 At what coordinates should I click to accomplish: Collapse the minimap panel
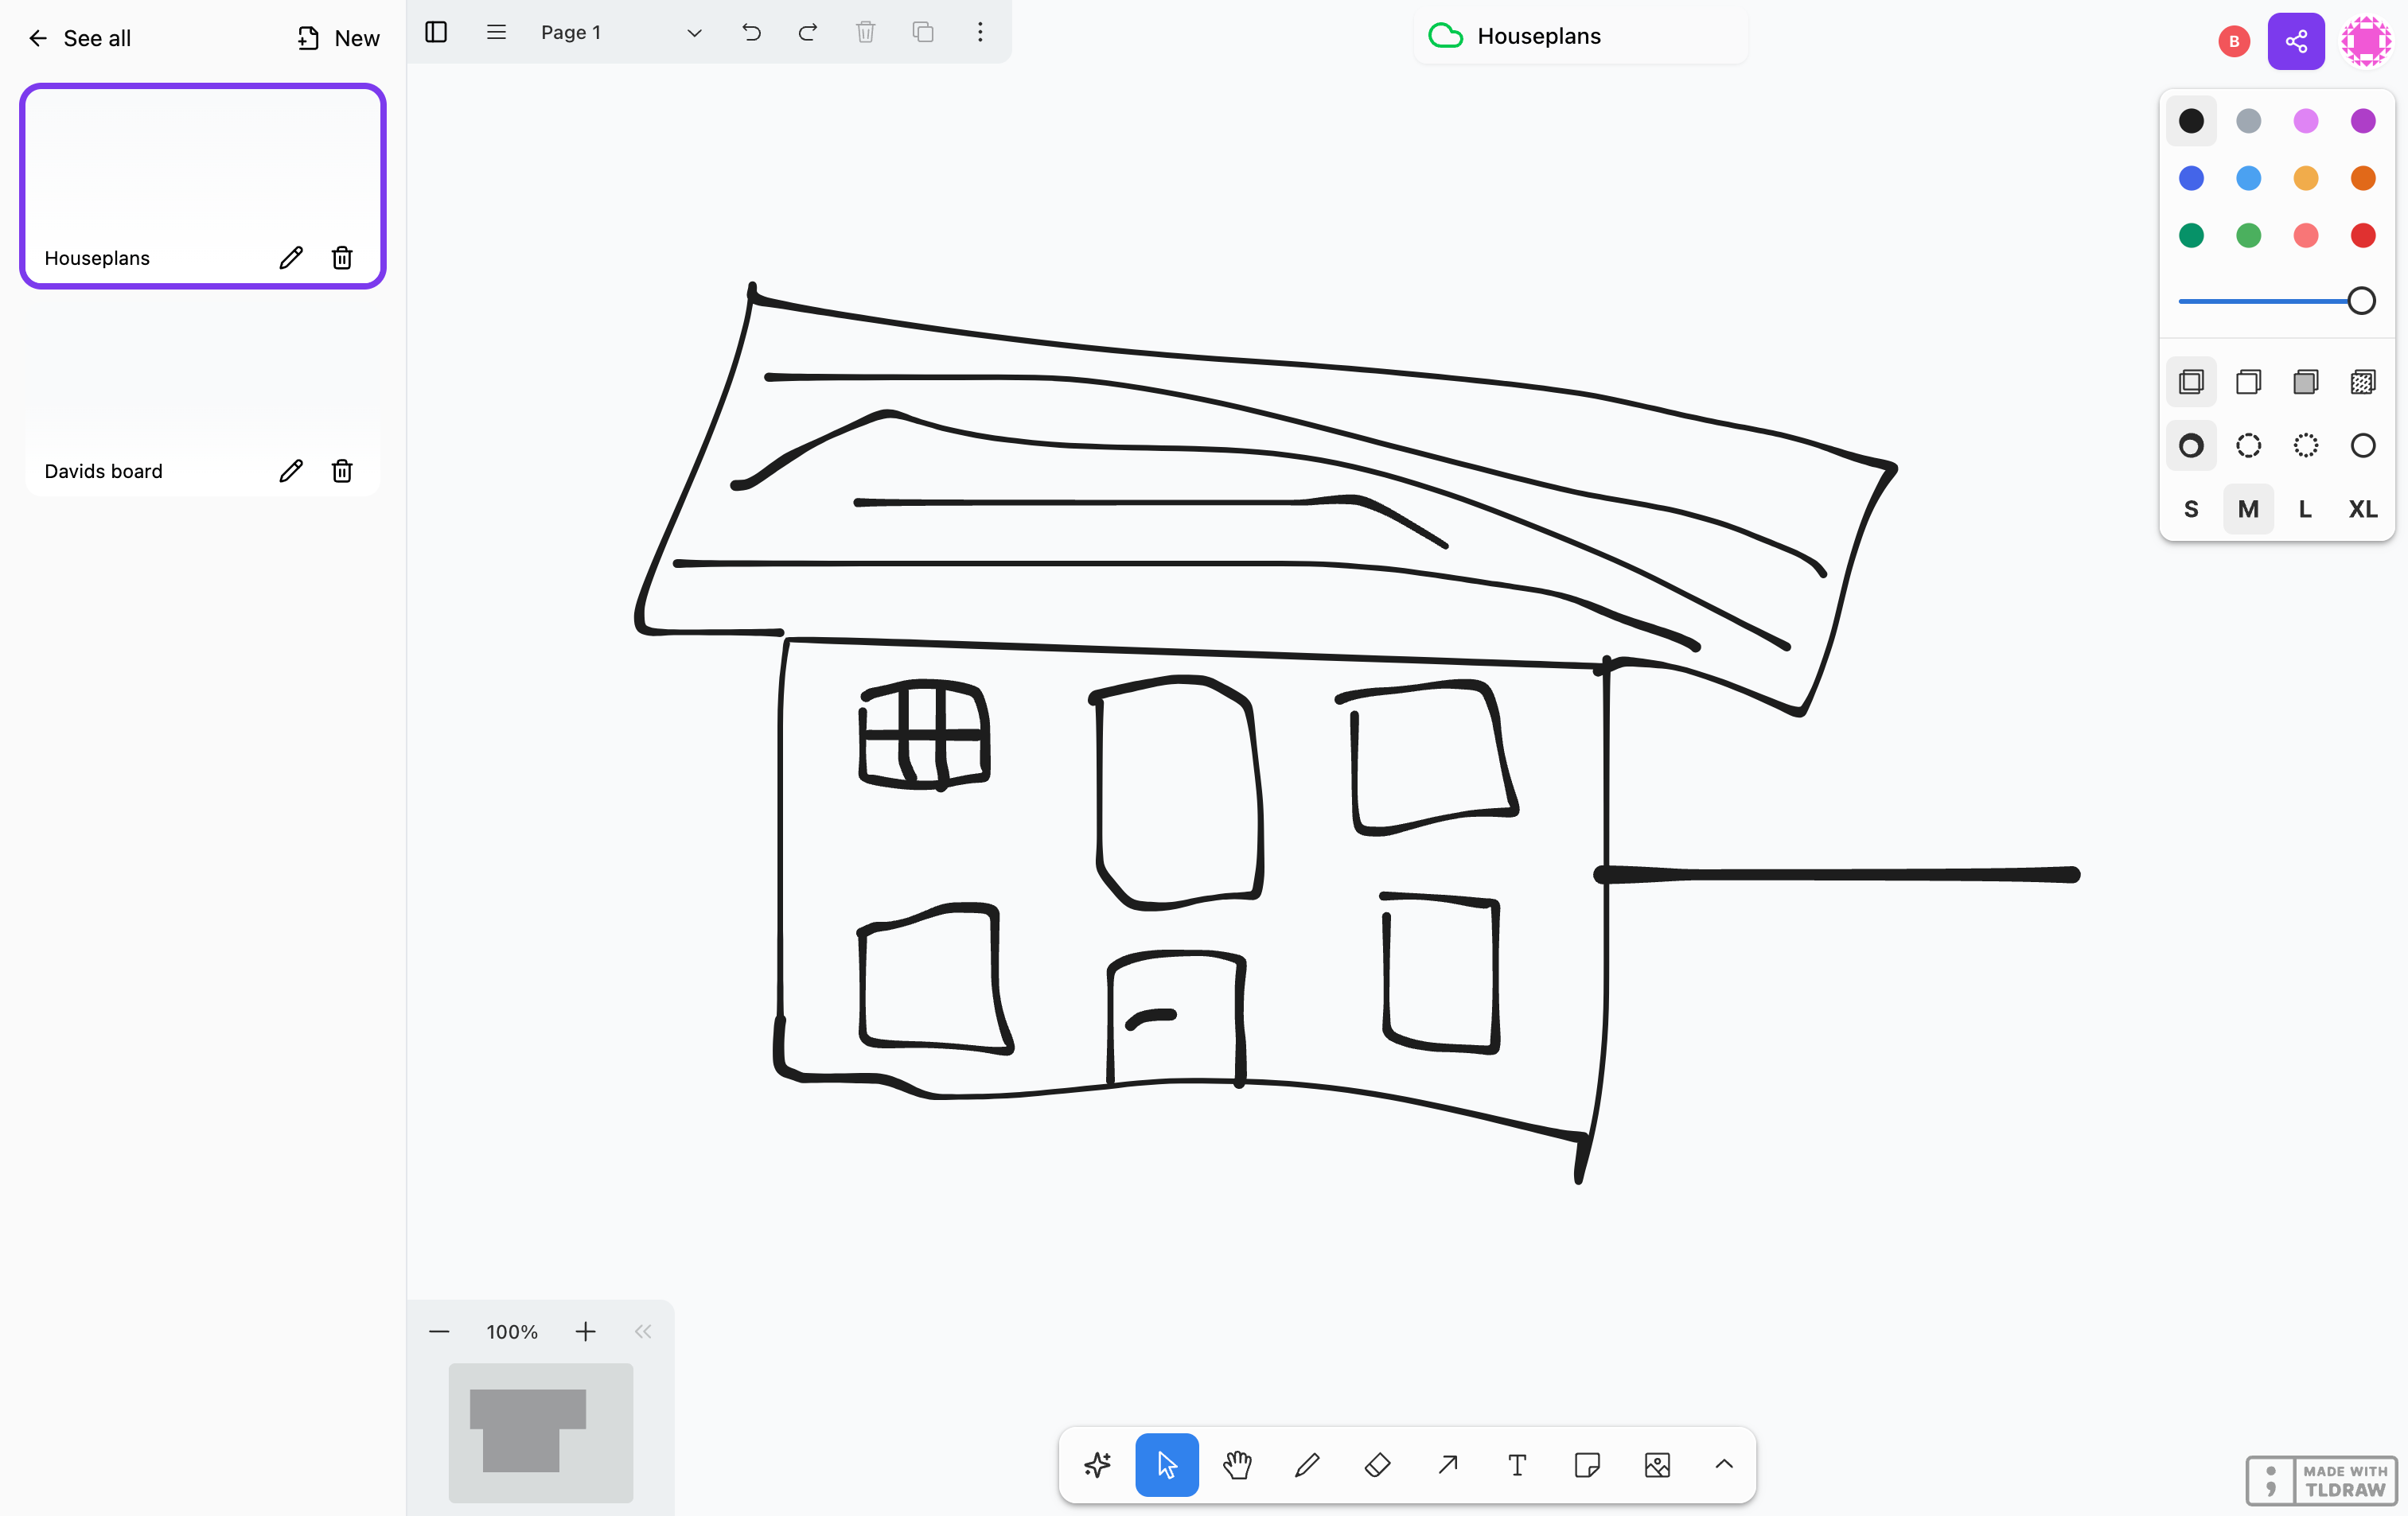643,1331
